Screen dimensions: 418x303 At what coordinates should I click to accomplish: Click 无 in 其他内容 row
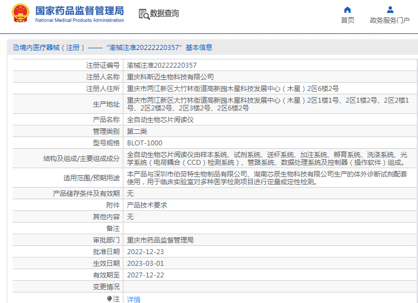[130, 217]
